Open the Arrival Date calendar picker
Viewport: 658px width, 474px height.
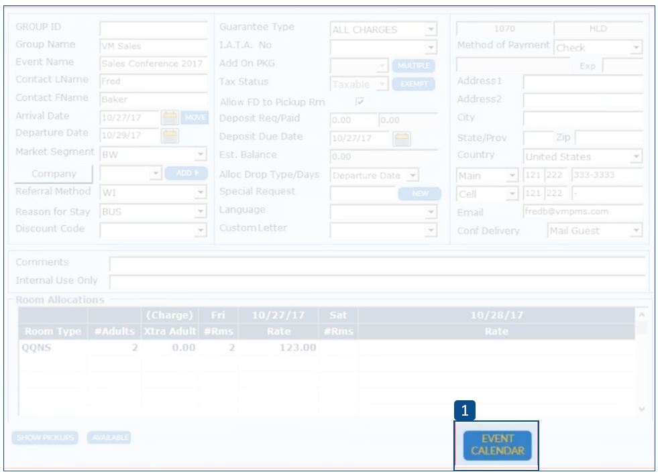[170, 118]
